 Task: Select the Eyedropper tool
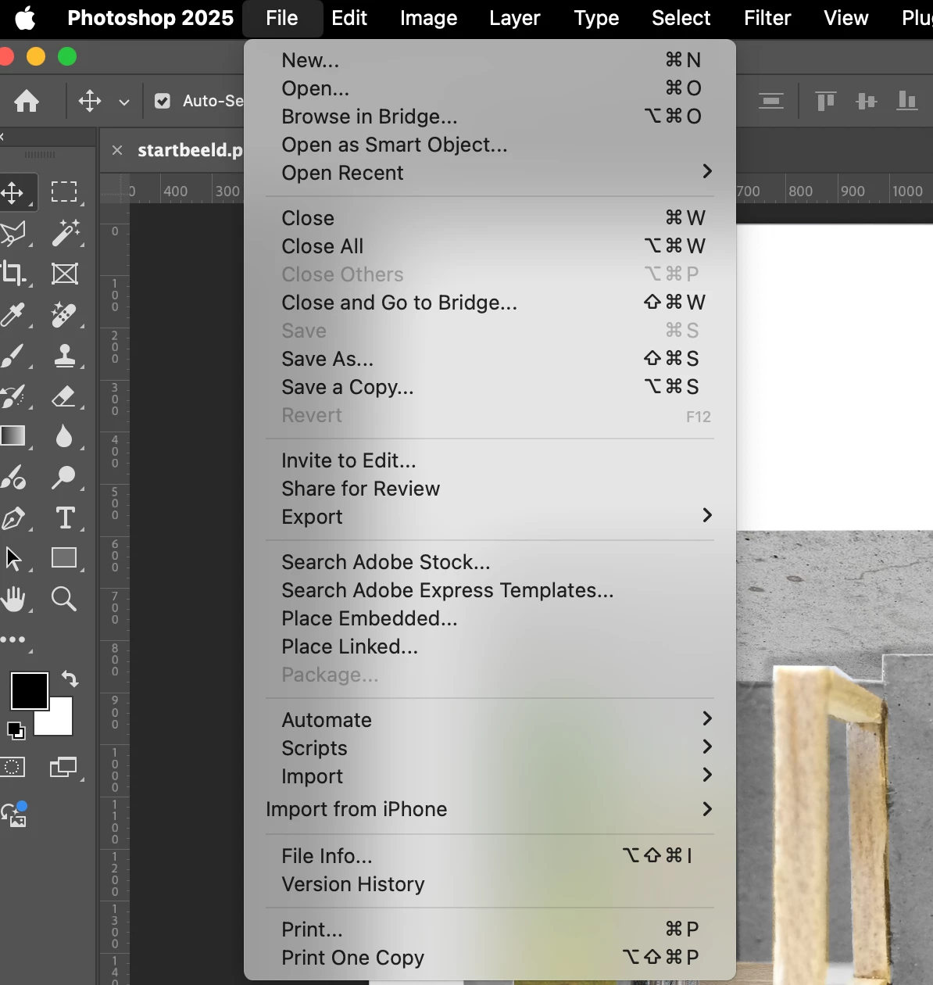13,314
